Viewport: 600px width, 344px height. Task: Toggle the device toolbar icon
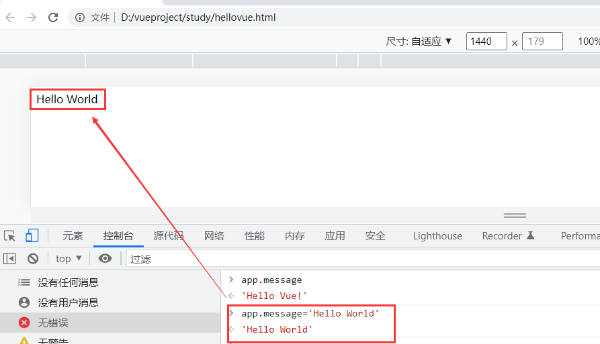tap(32, 236)
